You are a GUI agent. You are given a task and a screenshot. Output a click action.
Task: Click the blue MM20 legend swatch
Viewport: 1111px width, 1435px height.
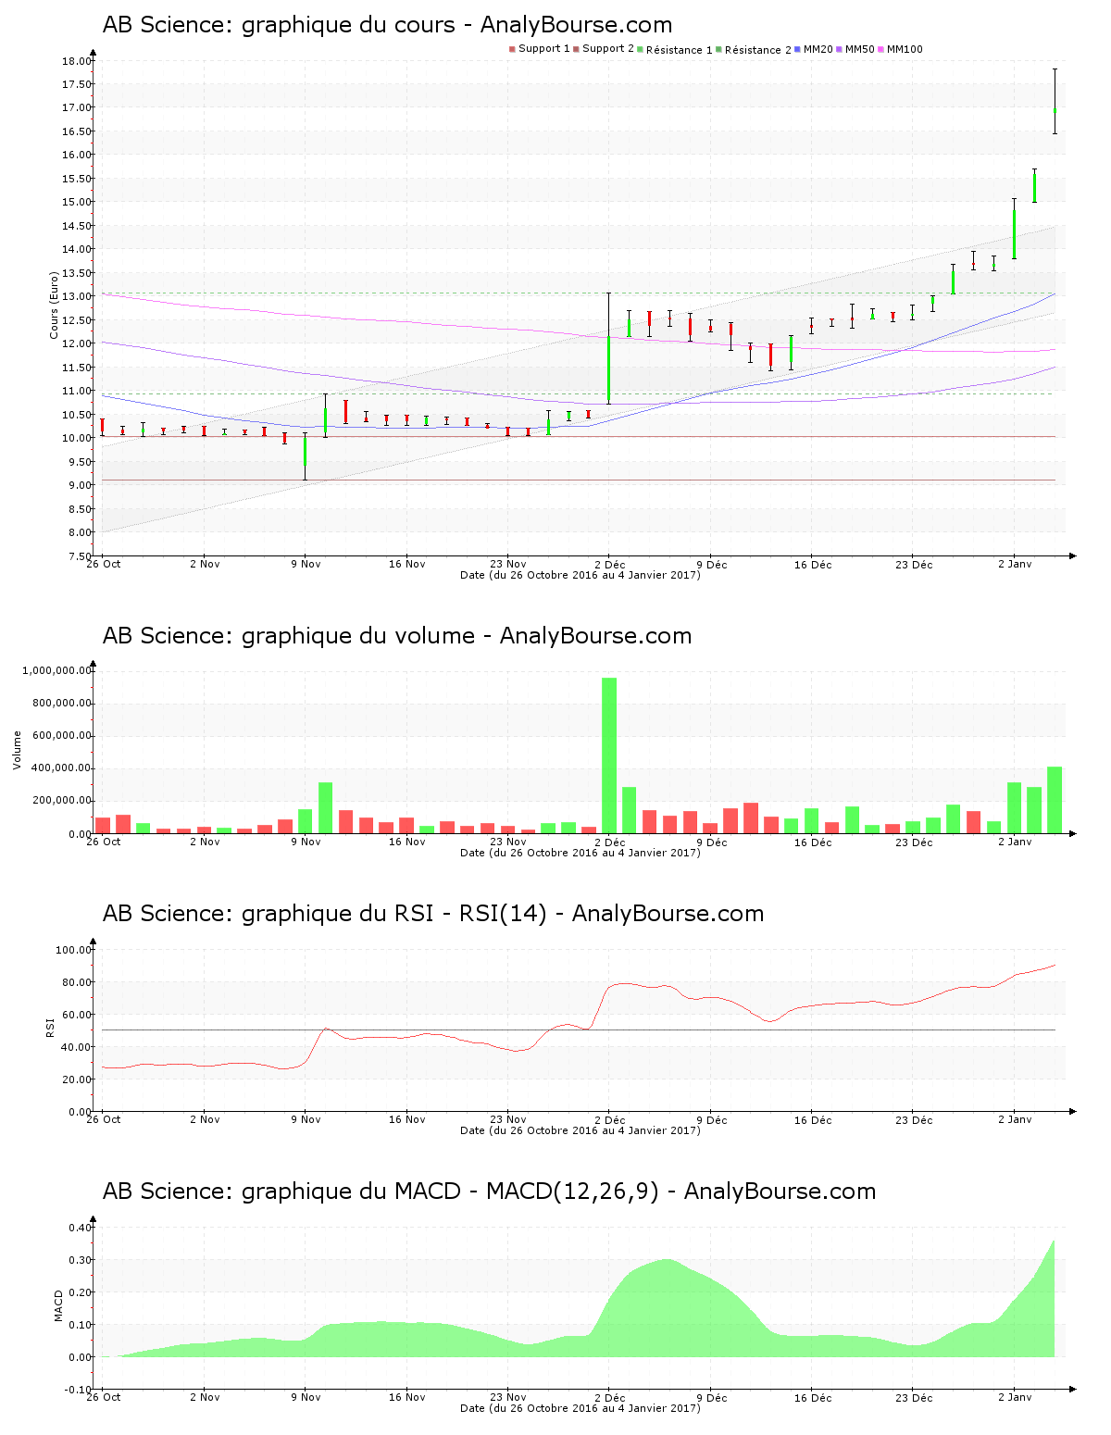(797, 49)
